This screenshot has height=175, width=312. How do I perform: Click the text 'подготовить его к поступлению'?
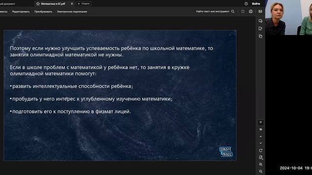(x=51, y=111)
